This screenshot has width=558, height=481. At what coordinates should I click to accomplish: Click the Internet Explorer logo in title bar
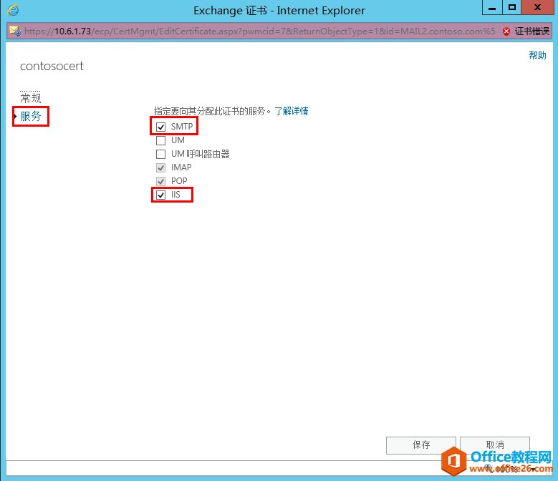coord(13,10)
